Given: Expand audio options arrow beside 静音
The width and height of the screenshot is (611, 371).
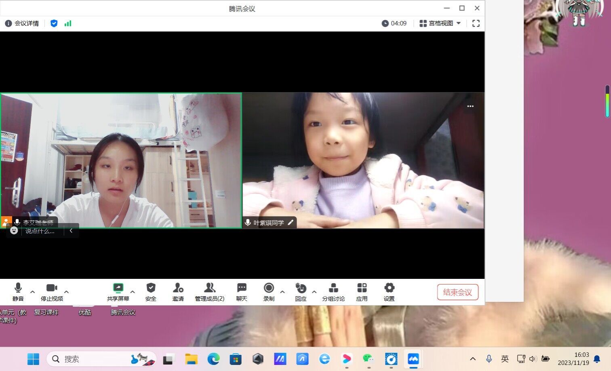Looking at the screenshot, I should pyautogui.click(x=33, y=291).
